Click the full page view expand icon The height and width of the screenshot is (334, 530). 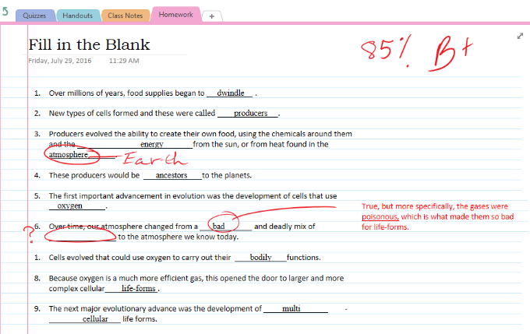520,37
